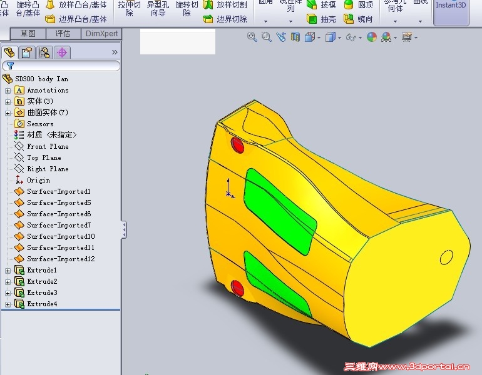The height and width of the screenshot is (375, 482).
Task: Click 放样凸台/基体 command
Action: [76, 5]
